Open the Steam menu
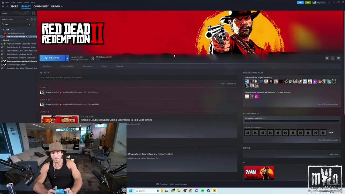345x194 pixels. click(x=7, y=2)
